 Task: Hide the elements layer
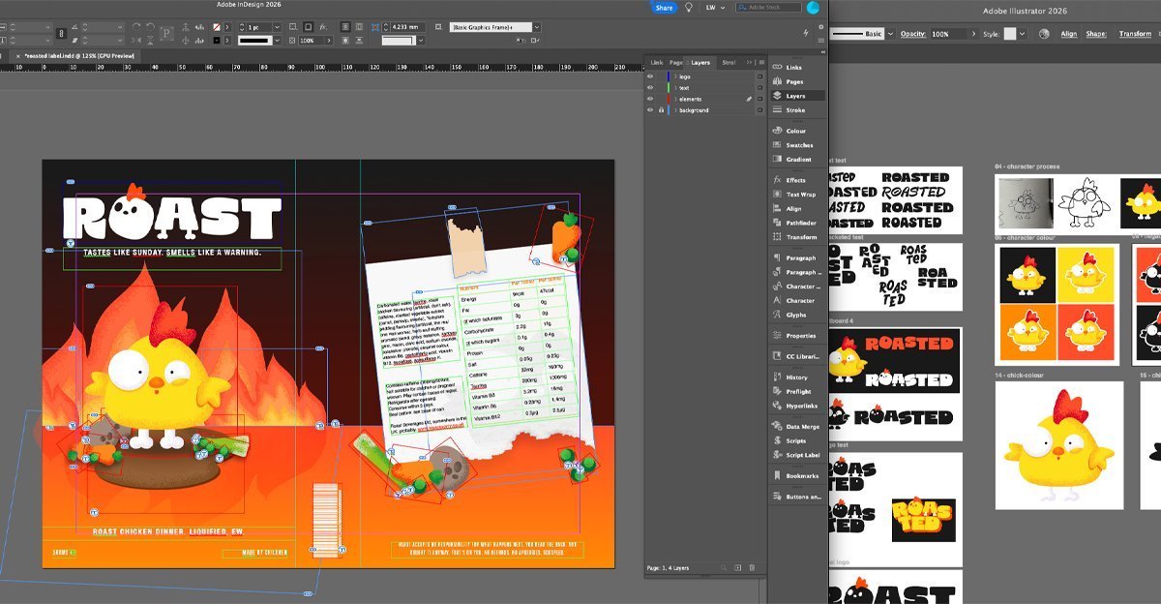(649, 99)
